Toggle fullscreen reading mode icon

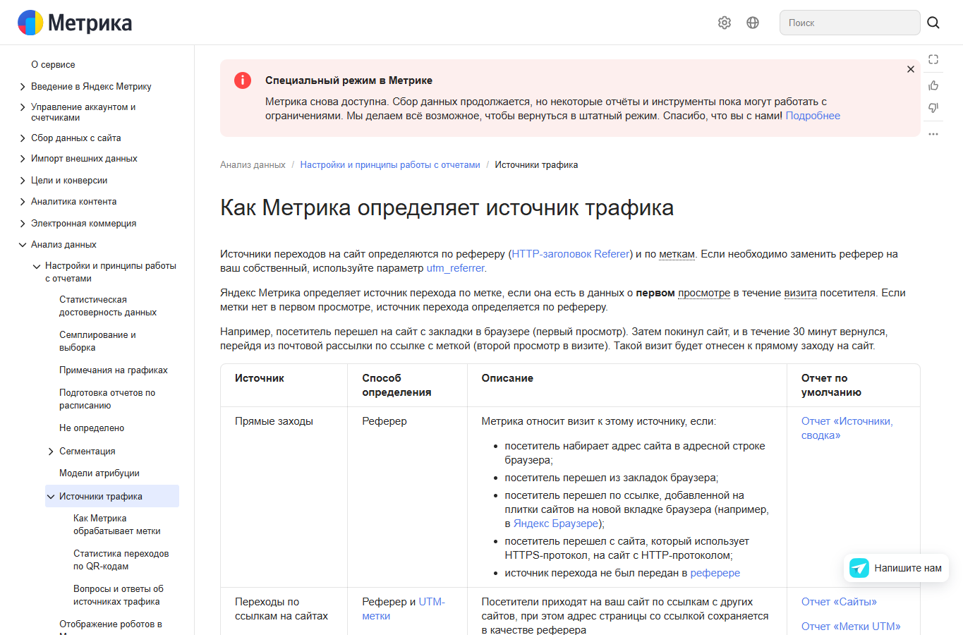click(x=933, y=59)
